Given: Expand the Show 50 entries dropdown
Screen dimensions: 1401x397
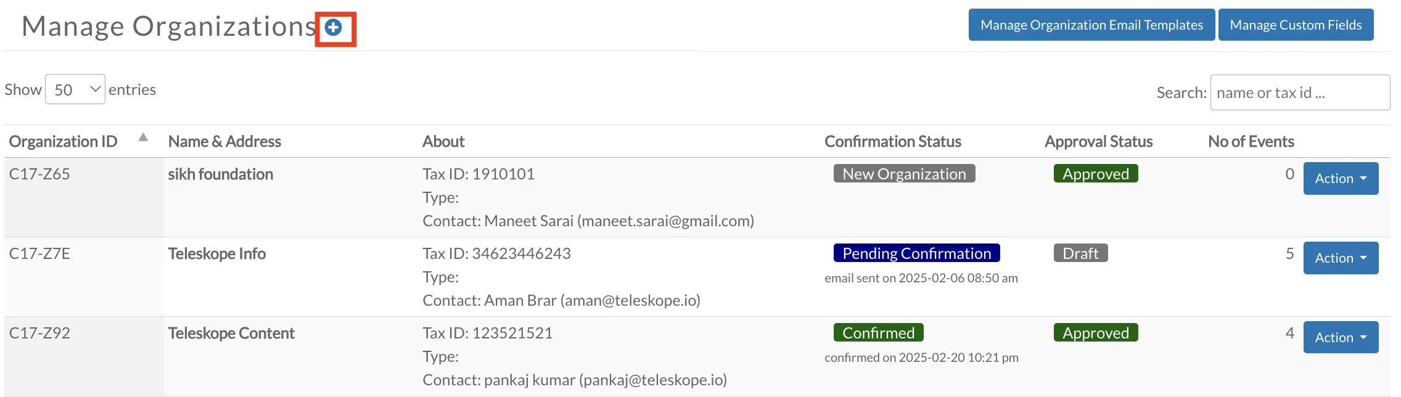Looking at the screenshot, I should [75, 89].
